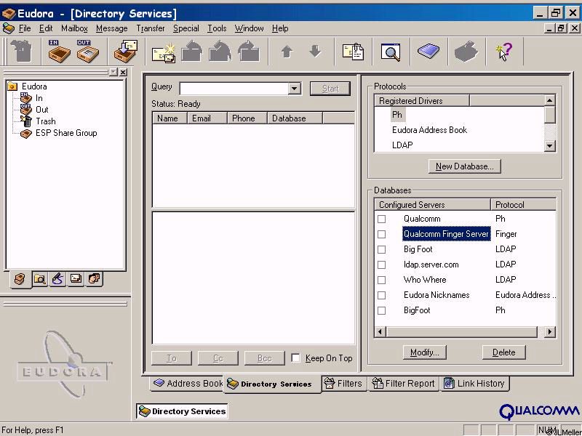Select Eudora Address Book driver row

(x=429, y=130)
